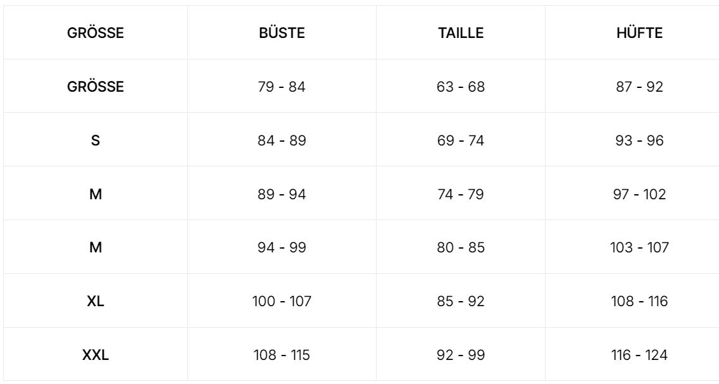Select the S size row label
Image resolution: width=719 pixels, height=384 pixels.
(x=95, y=140)
